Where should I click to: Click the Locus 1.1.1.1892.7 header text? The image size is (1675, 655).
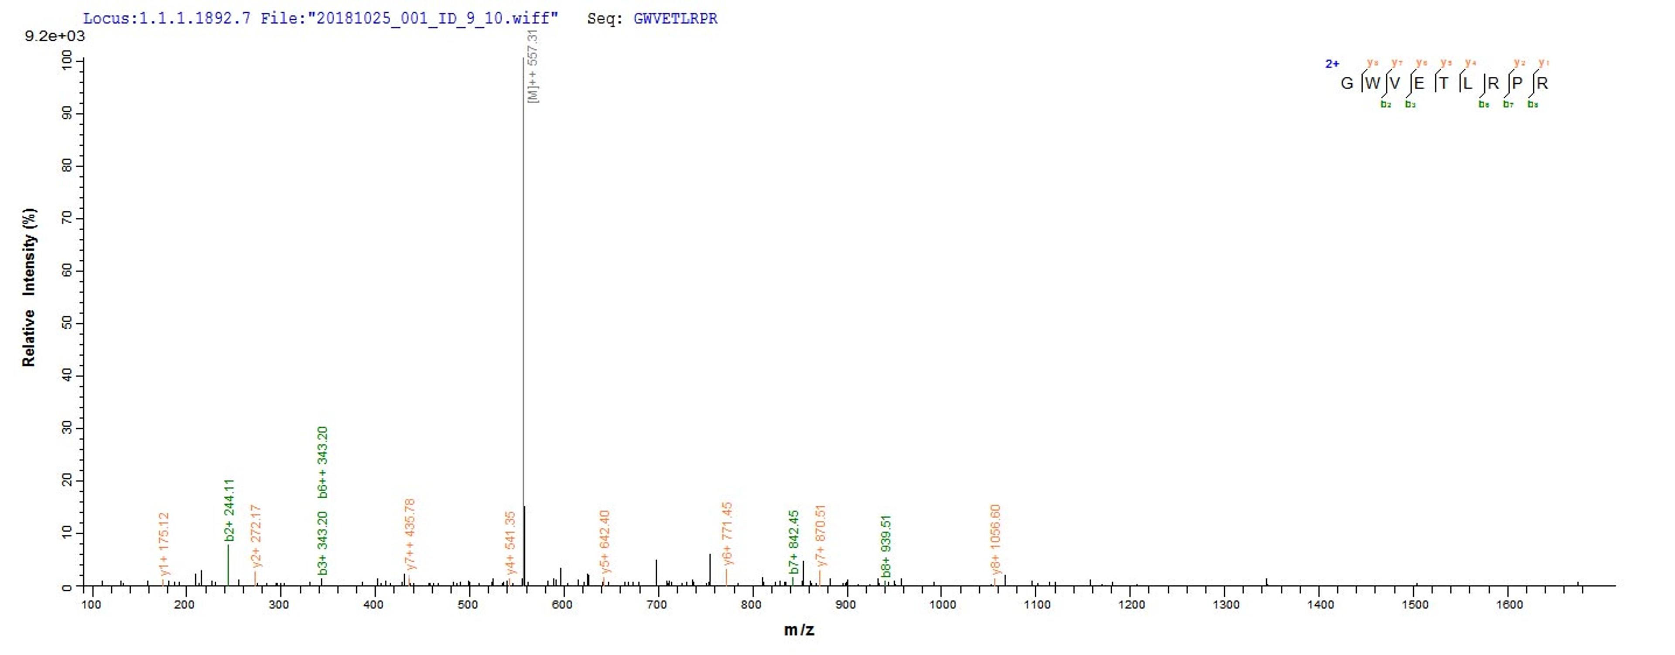click(x=167, y=18)
